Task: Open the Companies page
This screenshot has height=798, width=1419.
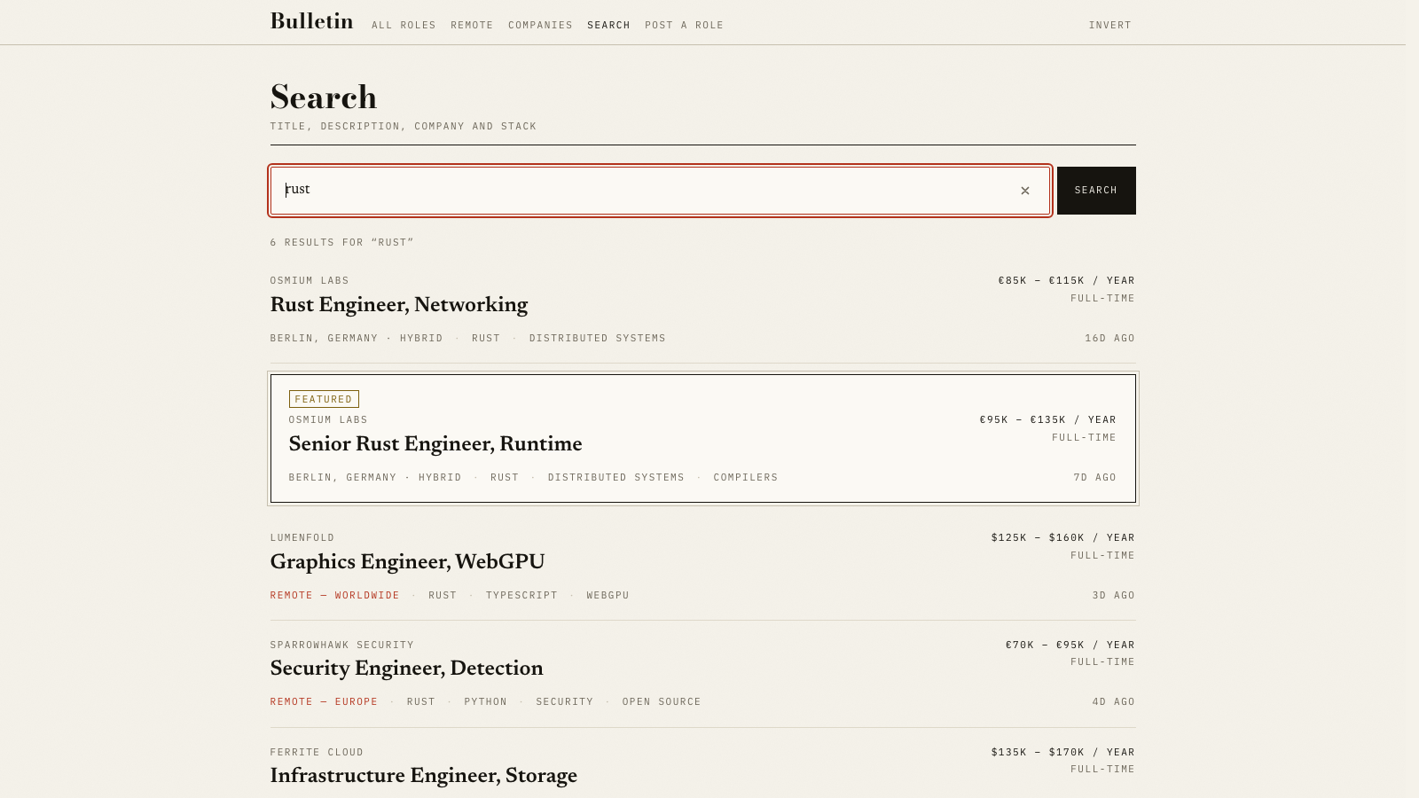Action: click(x=540, y=26)
